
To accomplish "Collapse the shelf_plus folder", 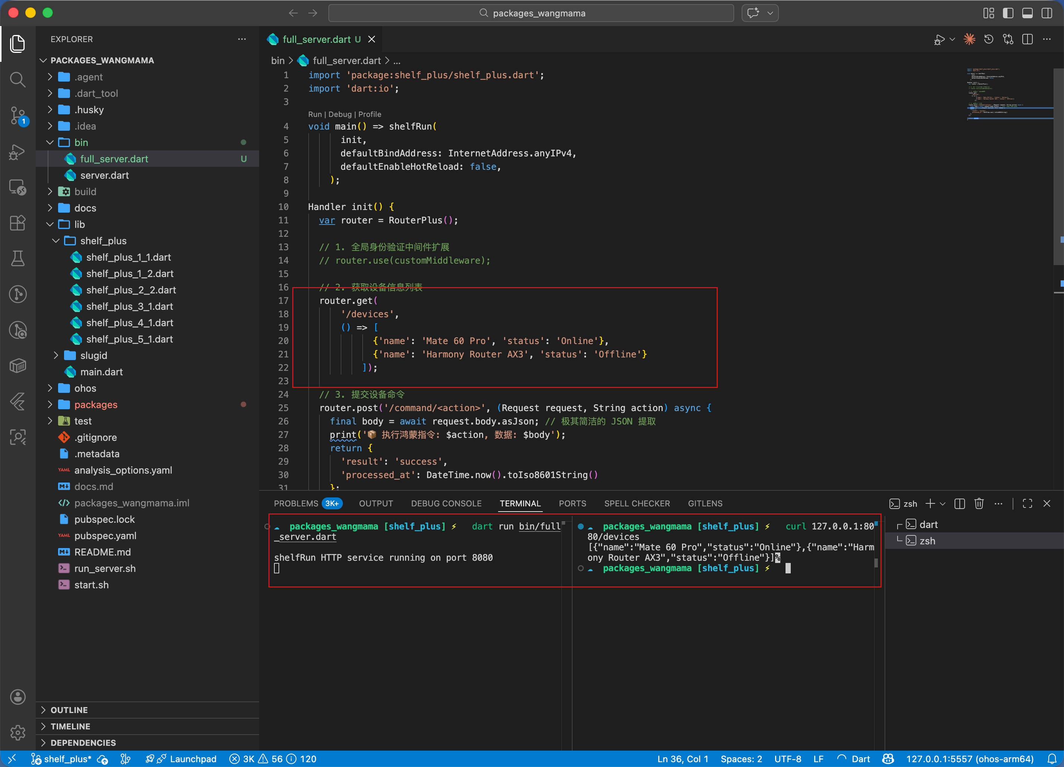I will tap(103, 241).
